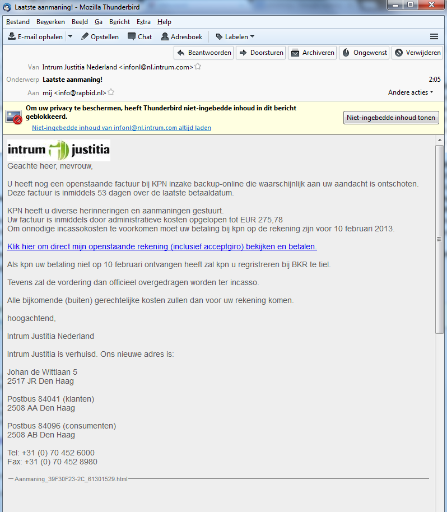Click the Postbus 84096 (consumenten) line
447x512 pixels.
(62, 426)
